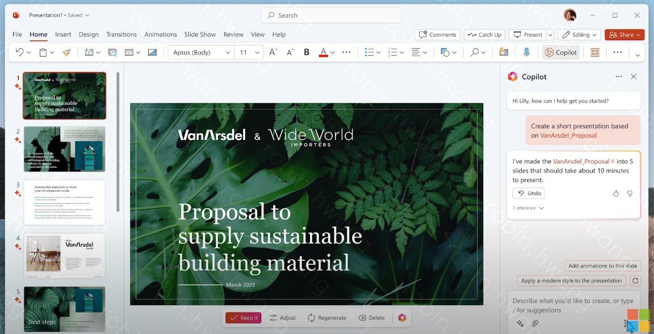This screenshot has height=334, width=654.
Task: Toggle the numbered list
Action: (392, 52)
